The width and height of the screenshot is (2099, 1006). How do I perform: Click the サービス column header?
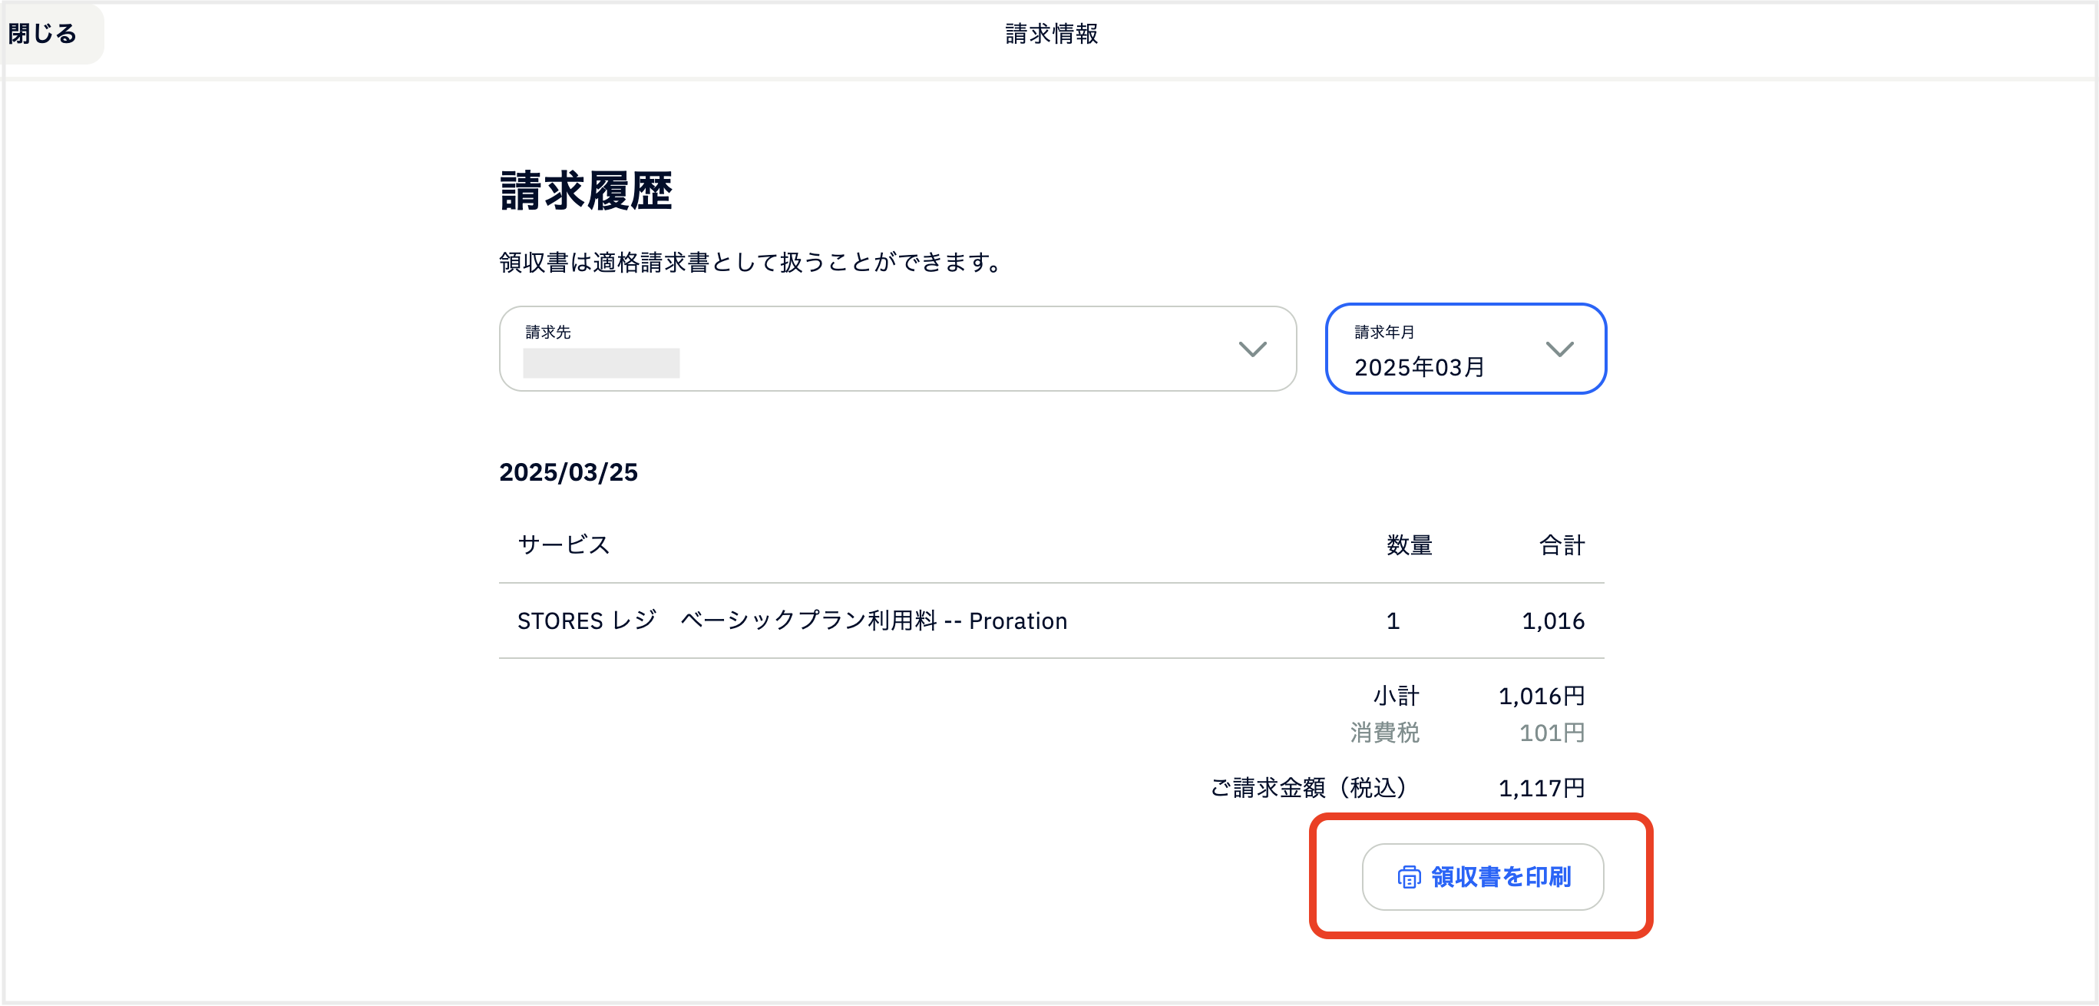[564, 544]
